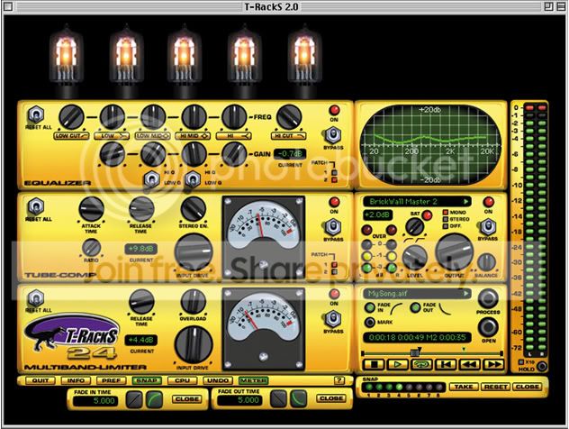Choose the curved green fade-out shape
Image resolution: width=569 pixels, height=429 pixels.
click(299, 399)
